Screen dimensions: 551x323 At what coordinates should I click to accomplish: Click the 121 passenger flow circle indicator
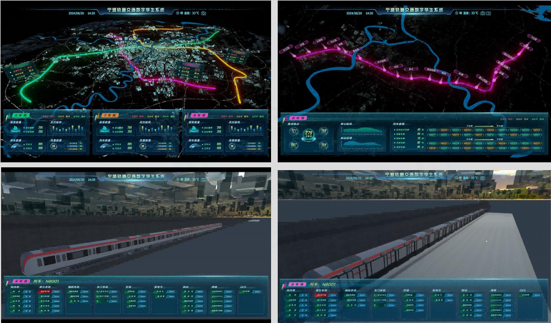[x=294, y=131]
